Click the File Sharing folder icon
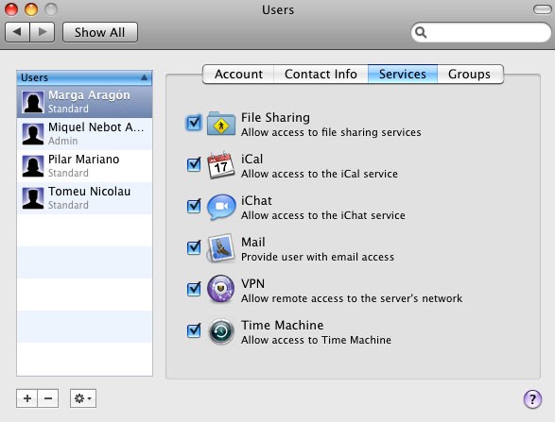Image resolution: width=555 pixels, height=422 pixels. 221,124
